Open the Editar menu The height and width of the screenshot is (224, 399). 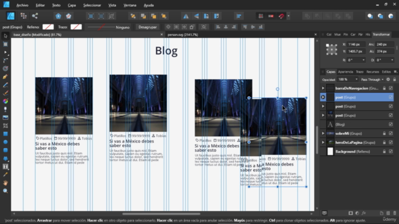tap(40, 5)
